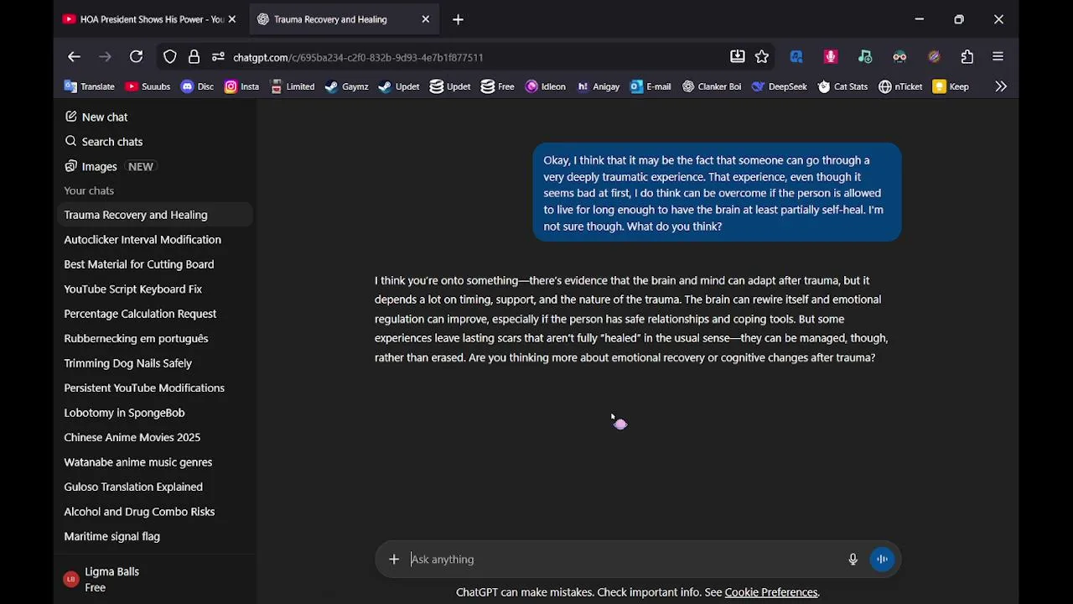Viewport: 1073px width, 604px height.
Task: Click the shield tracking protection icon
Action: (170, 57)
